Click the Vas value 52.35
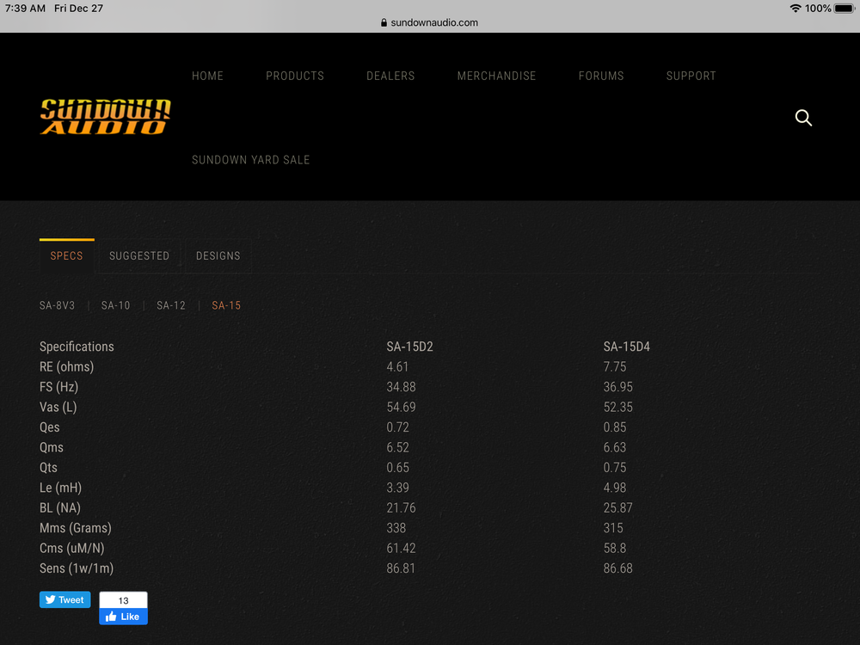The height and width of the screenshot is (645, 860). (x=618, y=408)
